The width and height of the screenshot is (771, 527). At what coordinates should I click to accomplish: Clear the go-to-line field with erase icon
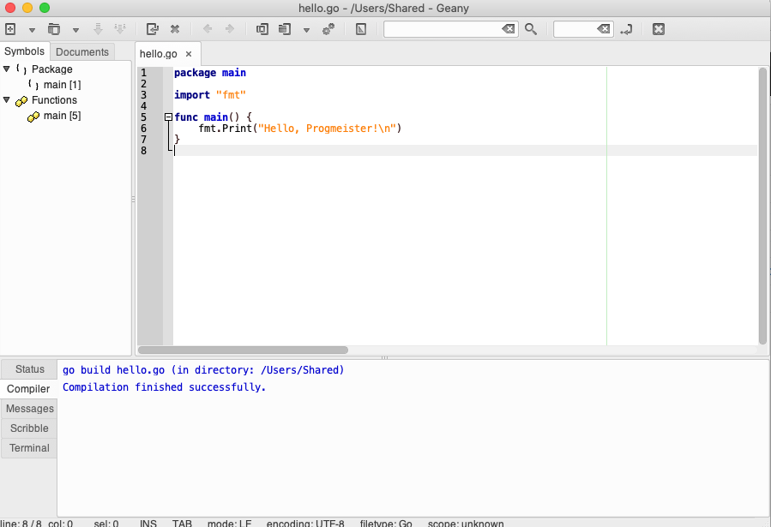pyautogui.click(x=603, y=29)
